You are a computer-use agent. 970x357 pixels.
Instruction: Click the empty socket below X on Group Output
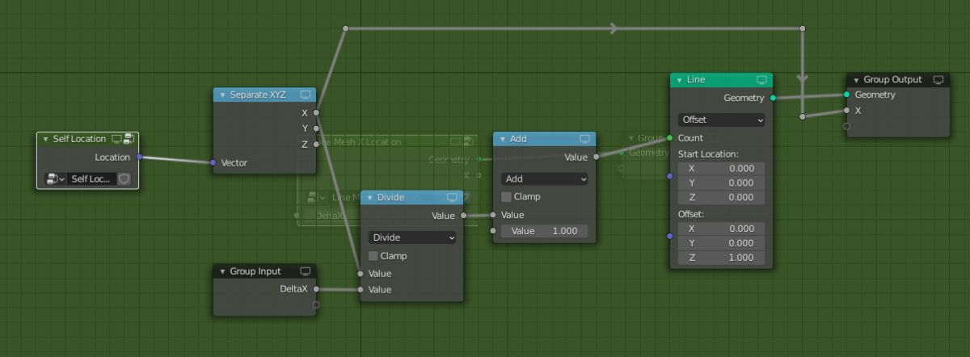pos(846,126)
